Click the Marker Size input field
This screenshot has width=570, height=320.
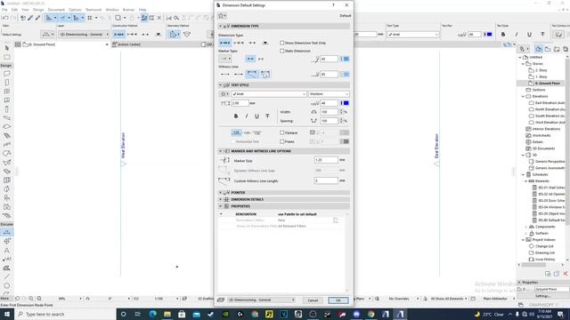pyautogui.click(x=326, y=160)
